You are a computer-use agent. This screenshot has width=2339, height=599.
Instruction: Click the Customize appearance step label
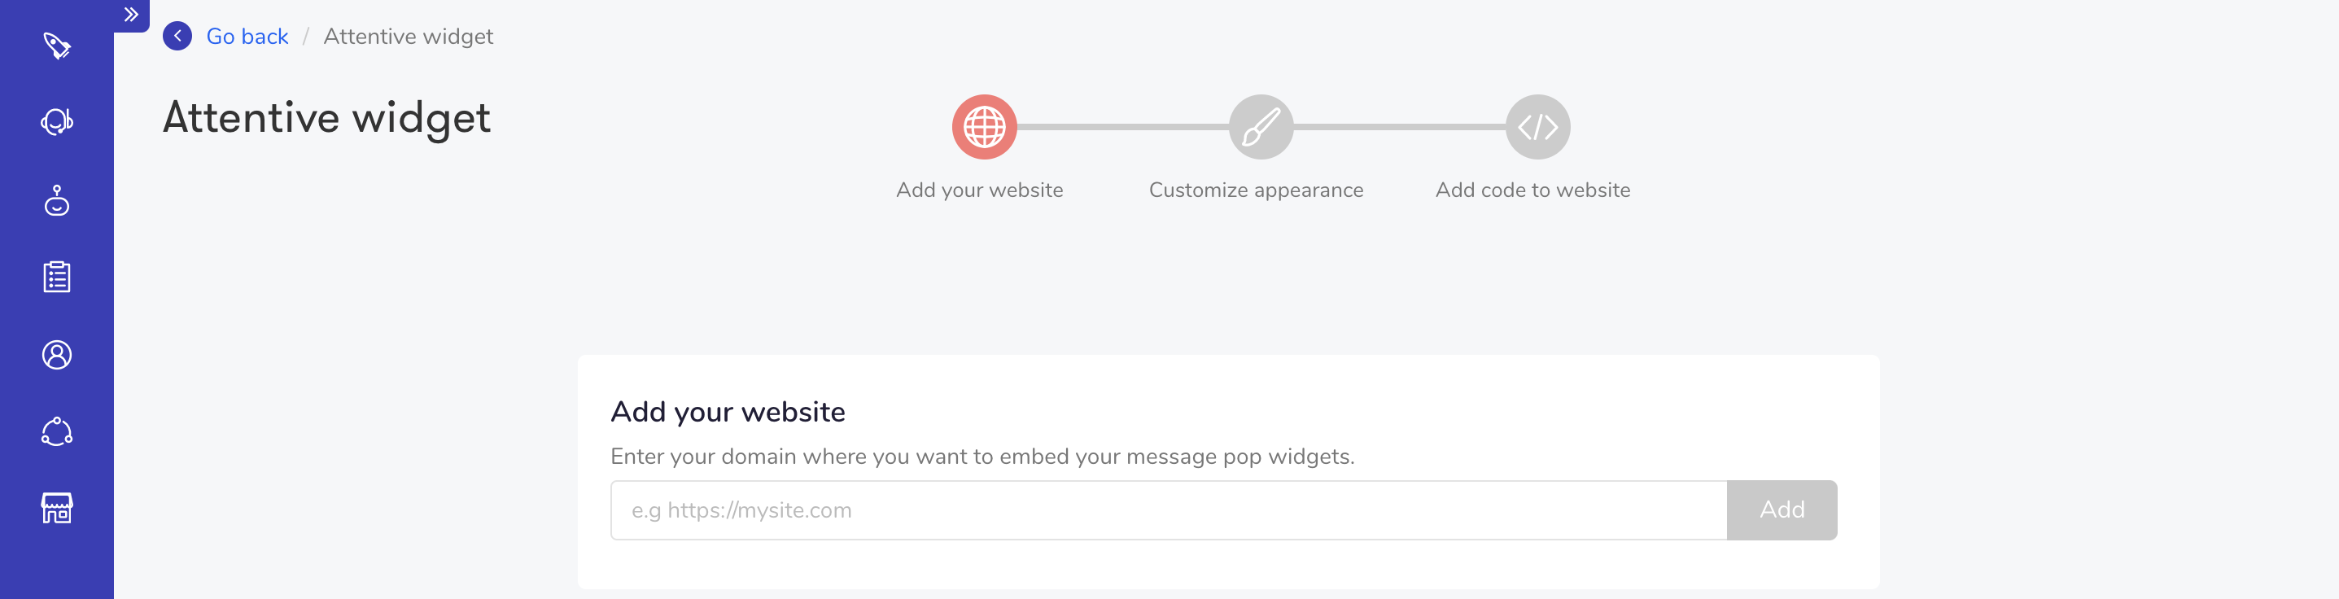1256,190
